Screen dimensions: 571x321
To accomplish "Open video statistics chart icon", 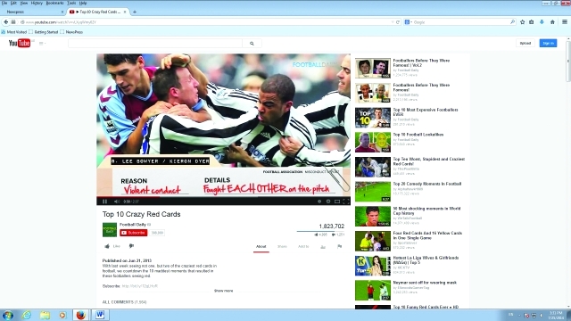I will click(x=323, y=247).
